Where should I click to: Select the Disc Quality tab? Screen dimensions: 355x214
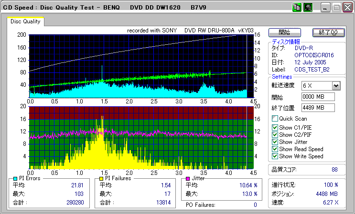coord(26,21)
